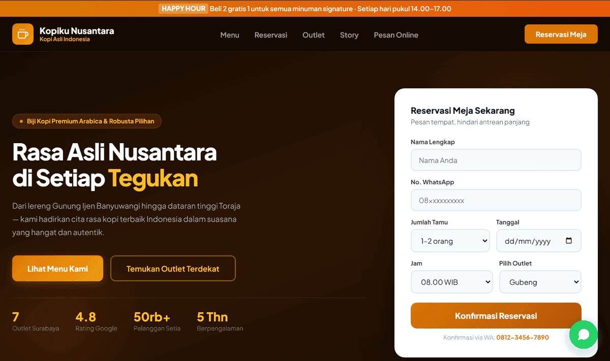Viewport: 610px width, 361px height.
Task: Open the Pesan Online navigation item
Action: tap(396, 35)
